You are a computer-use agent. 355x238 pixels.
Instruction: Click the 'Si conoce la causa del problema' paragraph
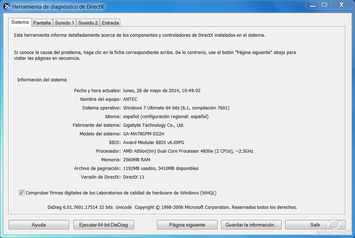click(155, 55)
